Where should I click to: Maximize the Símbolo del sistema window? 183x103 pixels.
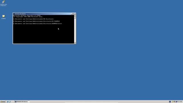[x=73, y=14]
